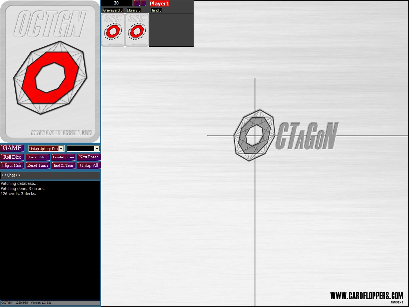This screenshot has height=307, width=409.
Task: Select the Library card pile
Action: (137, 30)
